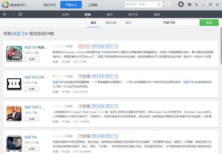Refresh the page with the reload icon

tap(20, 14)
